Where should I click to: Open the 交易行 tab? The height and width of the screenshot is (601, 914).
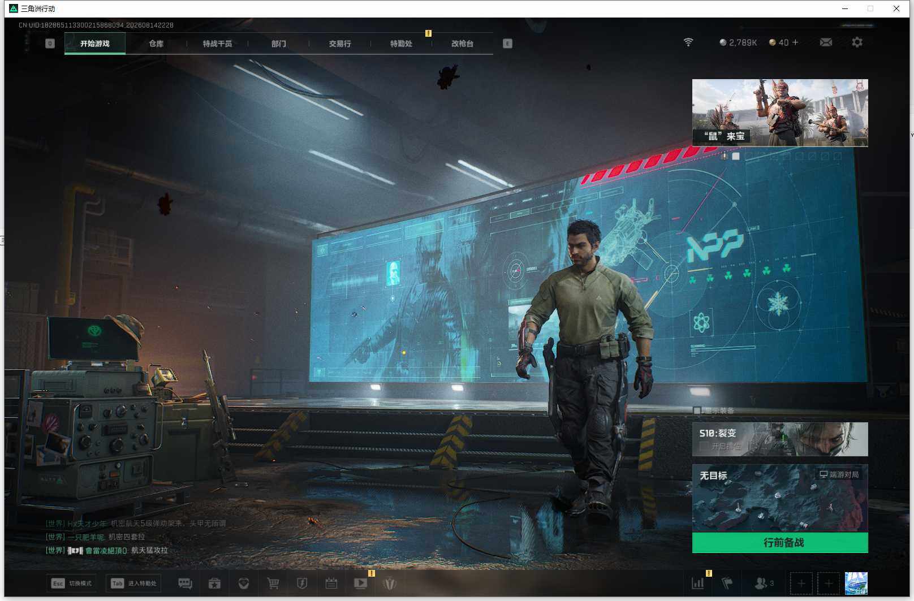pyautogui.click(x=340, y=44)
